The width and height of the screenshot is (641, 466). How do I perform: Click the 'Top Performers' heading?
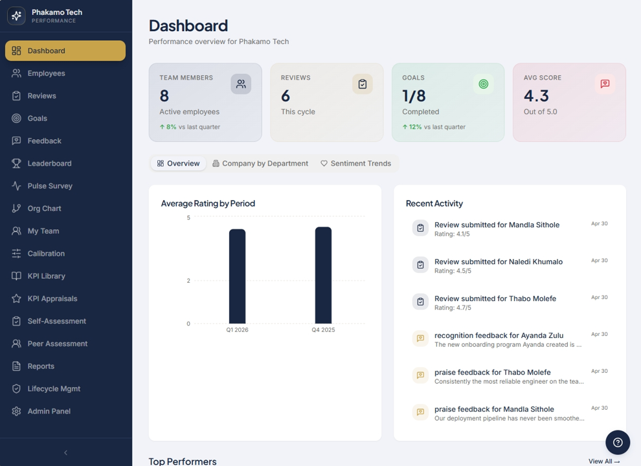pos(183,461)
